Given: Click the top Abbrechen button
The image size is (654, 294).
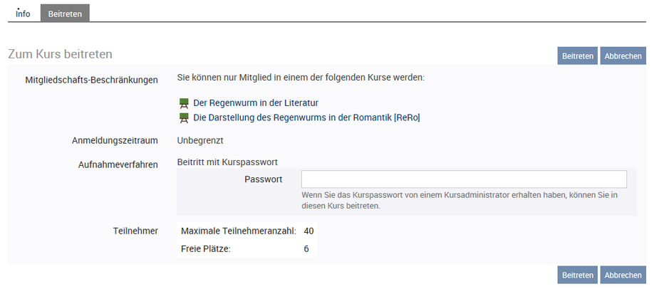Looking at the screenshot, I should [x=623, y=56].
